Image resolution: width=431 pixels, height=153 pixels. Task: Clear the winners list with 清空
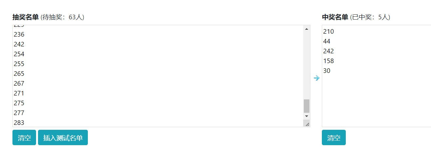[x=334, y=137]
